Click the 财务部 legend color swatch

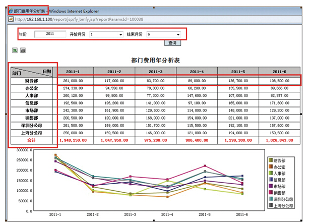point(270,159)
